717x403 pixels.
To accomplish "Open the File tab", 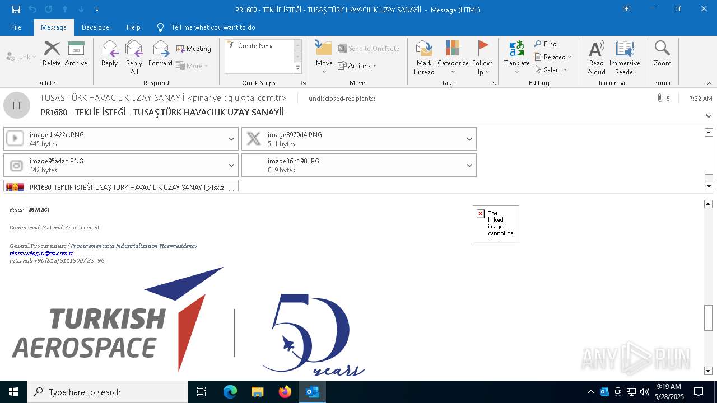I will [16, 27].
